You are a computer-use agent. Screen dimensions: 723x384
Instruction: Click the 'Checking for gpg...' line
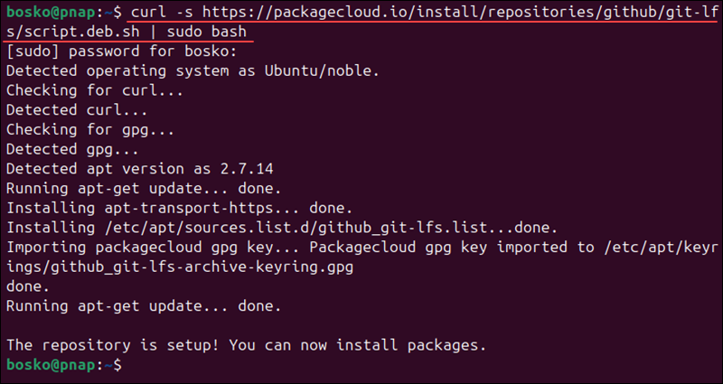click(90, 130)
